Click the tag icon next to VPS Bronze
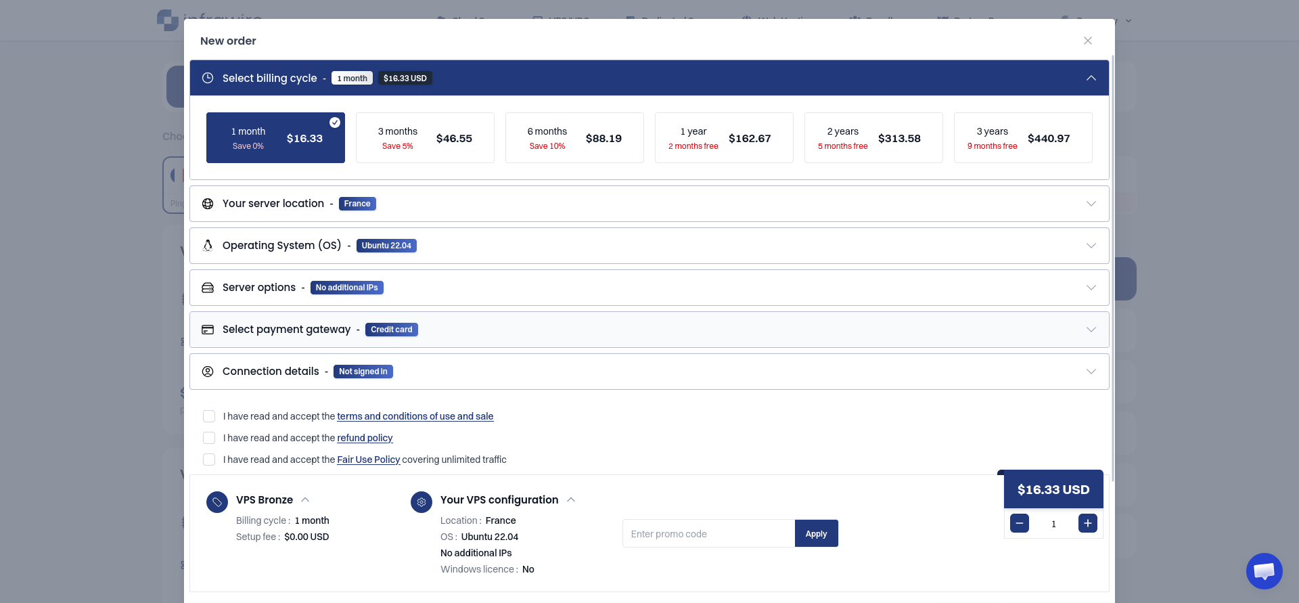This screenshot has width=1299, height=603. click(x=217, y=502)
